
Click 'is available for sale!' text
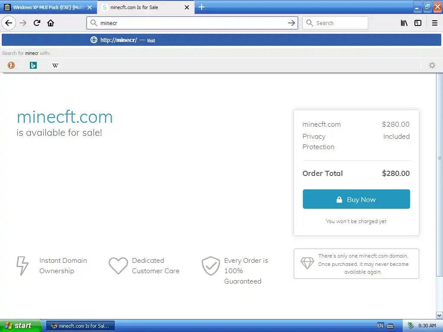59,132
